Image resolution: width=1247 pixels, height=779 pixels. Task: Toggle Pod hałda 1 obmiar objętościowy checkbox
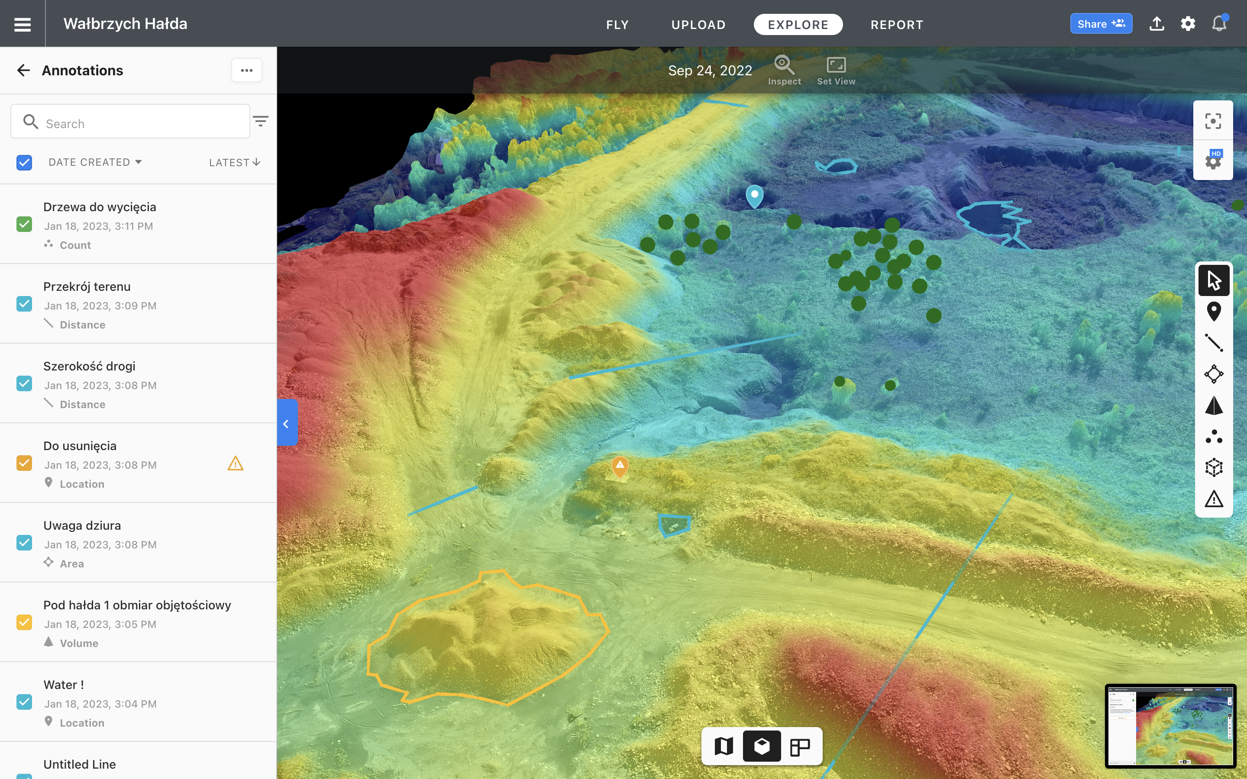[x=24, y=622]
